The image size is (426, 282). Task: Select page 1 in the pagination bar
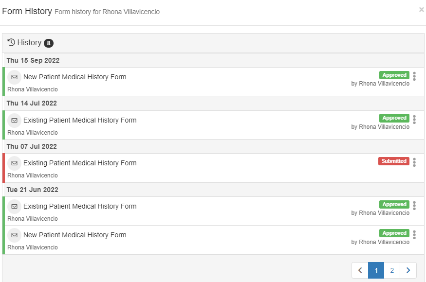click(376, 270)
